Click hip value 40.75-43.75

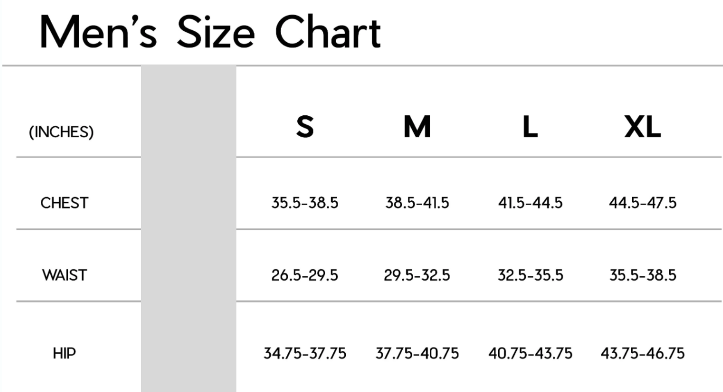click(x=530, y=353)
